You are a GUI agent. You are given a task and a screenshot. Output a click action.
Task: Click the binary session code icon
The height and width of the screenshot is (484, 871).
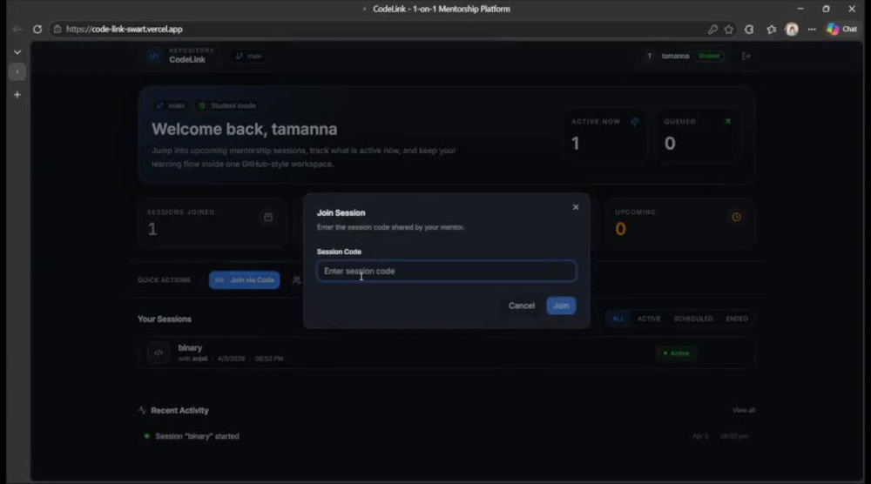(x=159, y=353)
